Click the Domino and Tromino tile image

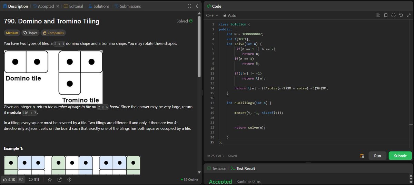[53, 77]
